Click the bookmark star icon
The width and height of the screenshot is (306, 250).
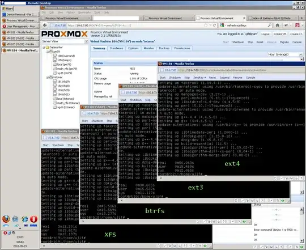(x=206, y=25)
